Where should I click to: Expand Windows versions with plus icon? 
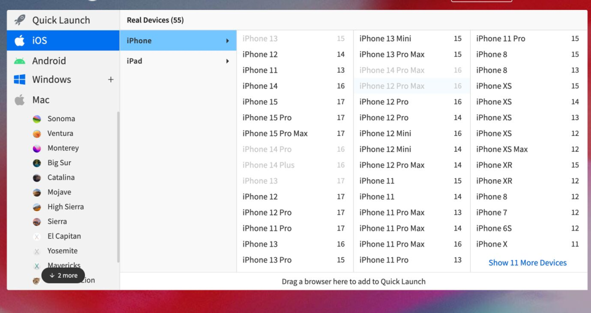(x=111, y=79)
